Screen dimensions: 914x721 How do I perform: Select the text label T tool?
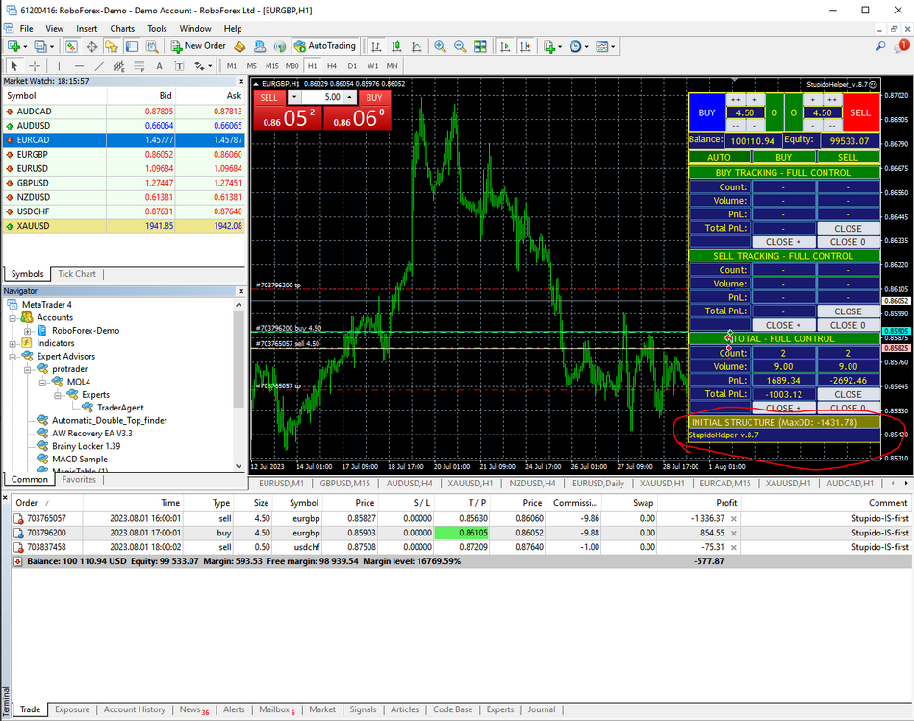[x=179, y=65]
